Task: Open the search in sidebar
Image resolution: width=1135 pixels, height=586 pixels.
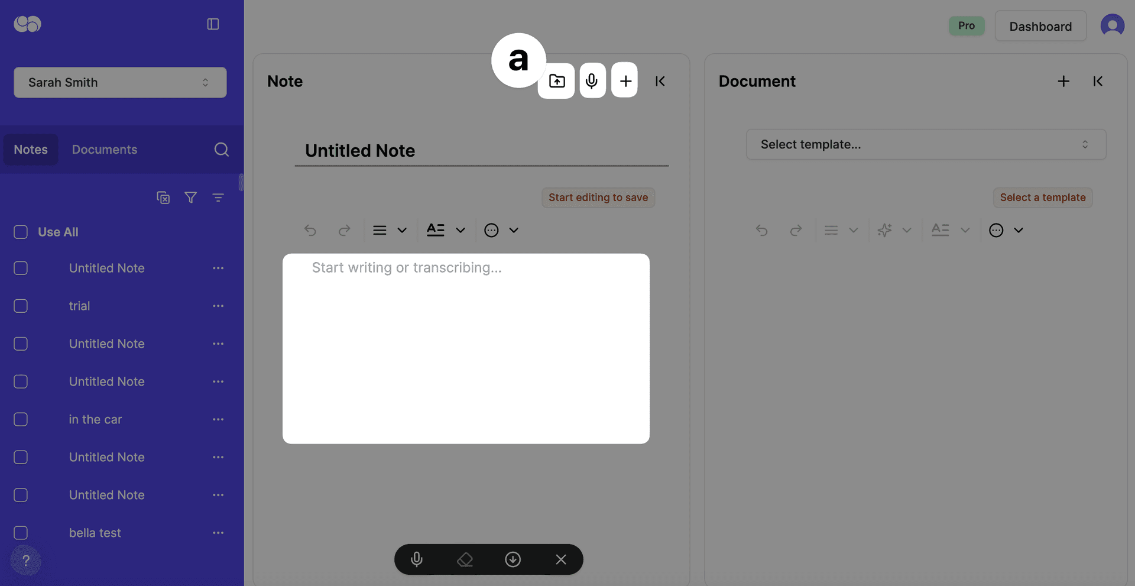Action: point(221,150)
